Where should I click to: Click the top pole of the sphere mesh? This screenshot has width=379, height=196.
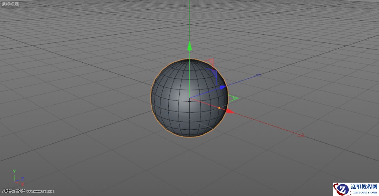point(189,59)
